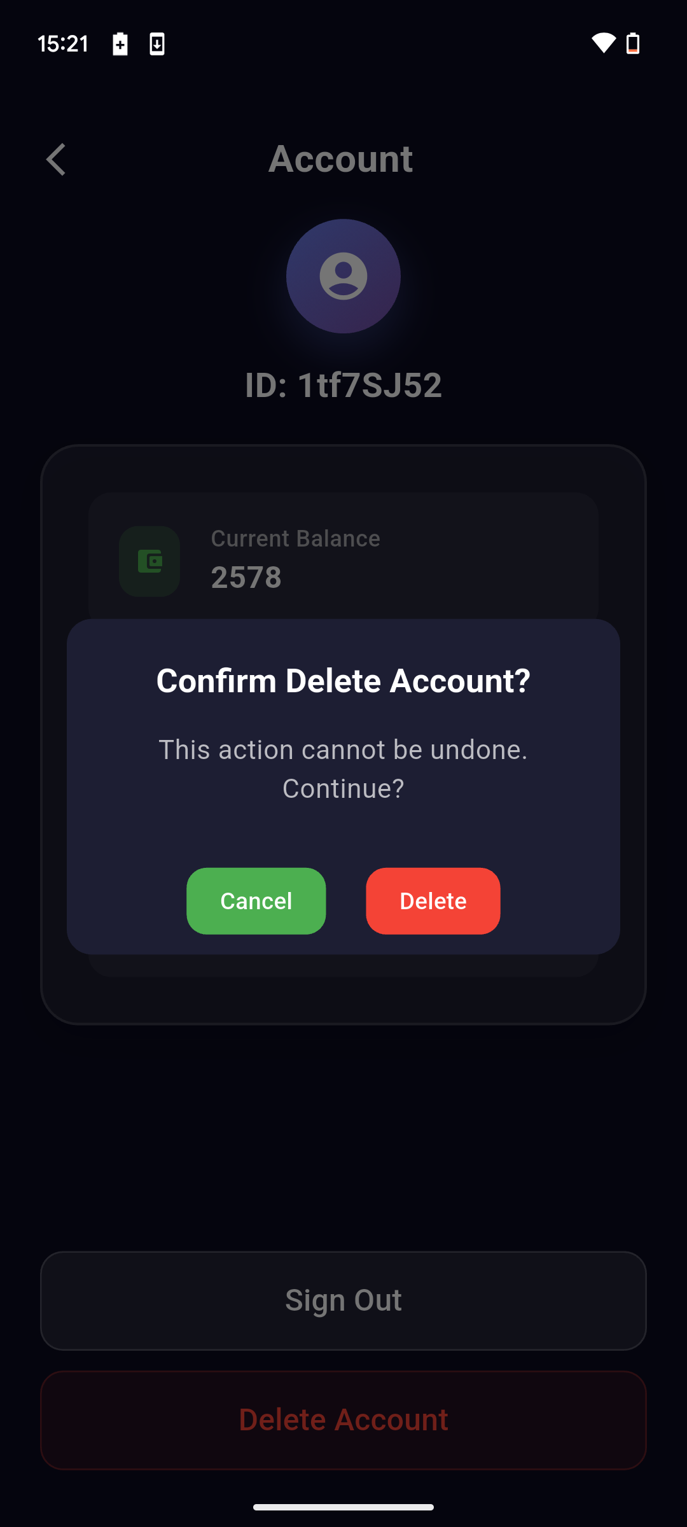Tap the back chevron to leave Account screen
Viewport: 687px width, 1527px height.
pos(56,159)
